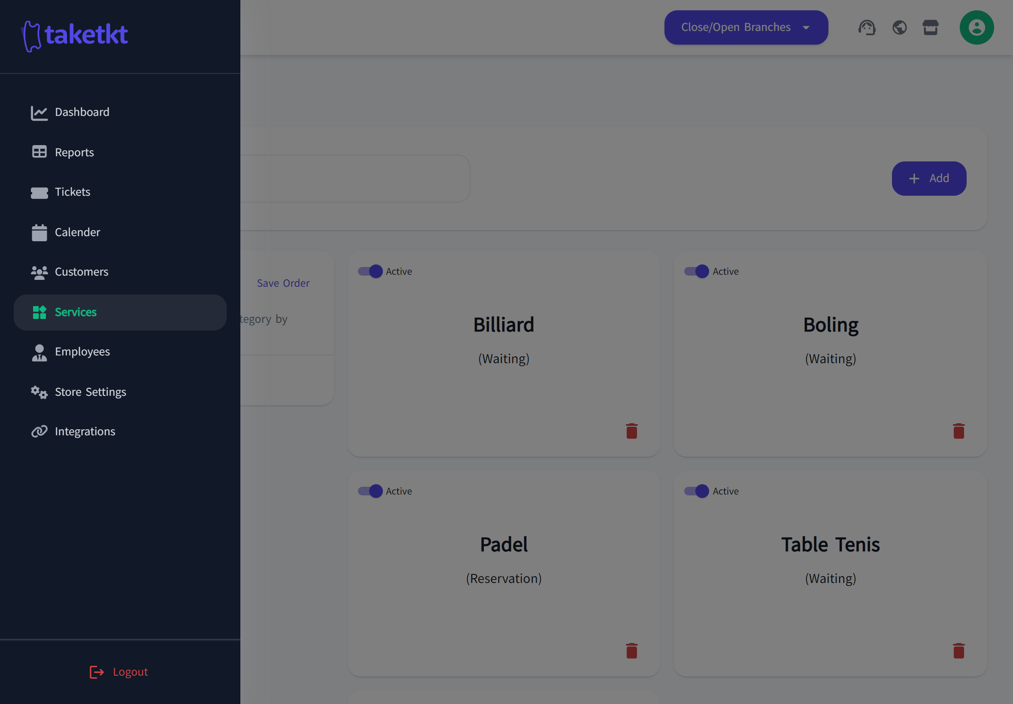The width and height of the screenshot is (1013, 704).
Task: Click the Employees person icon
Action: 39,352
